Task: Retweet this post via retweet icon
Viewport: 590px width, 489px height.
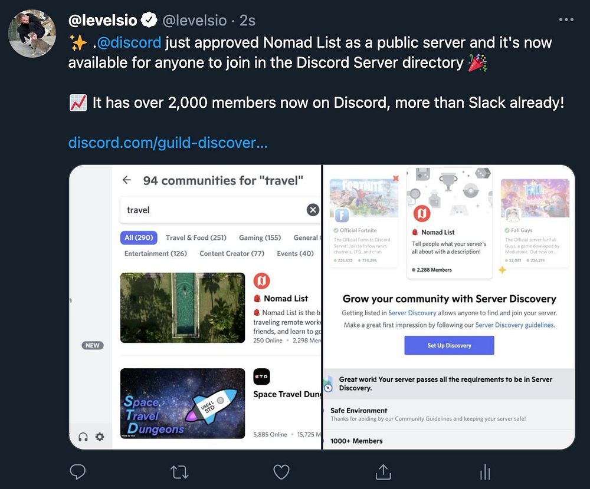Action: [179, 472]
